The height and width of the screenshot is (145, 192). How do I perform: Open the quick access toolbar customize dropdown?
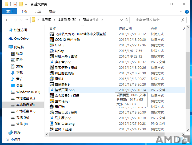coord(26,5)
